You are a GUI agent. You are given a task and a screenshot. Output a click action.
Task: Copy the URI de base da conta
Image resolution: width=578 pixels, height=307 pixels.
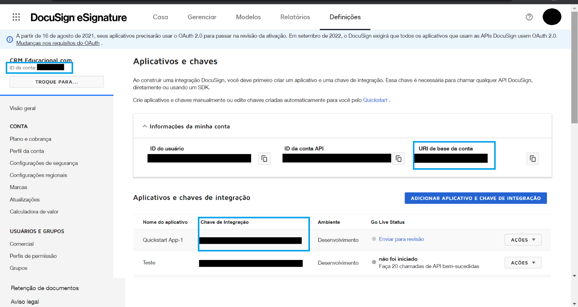(532, 159)
